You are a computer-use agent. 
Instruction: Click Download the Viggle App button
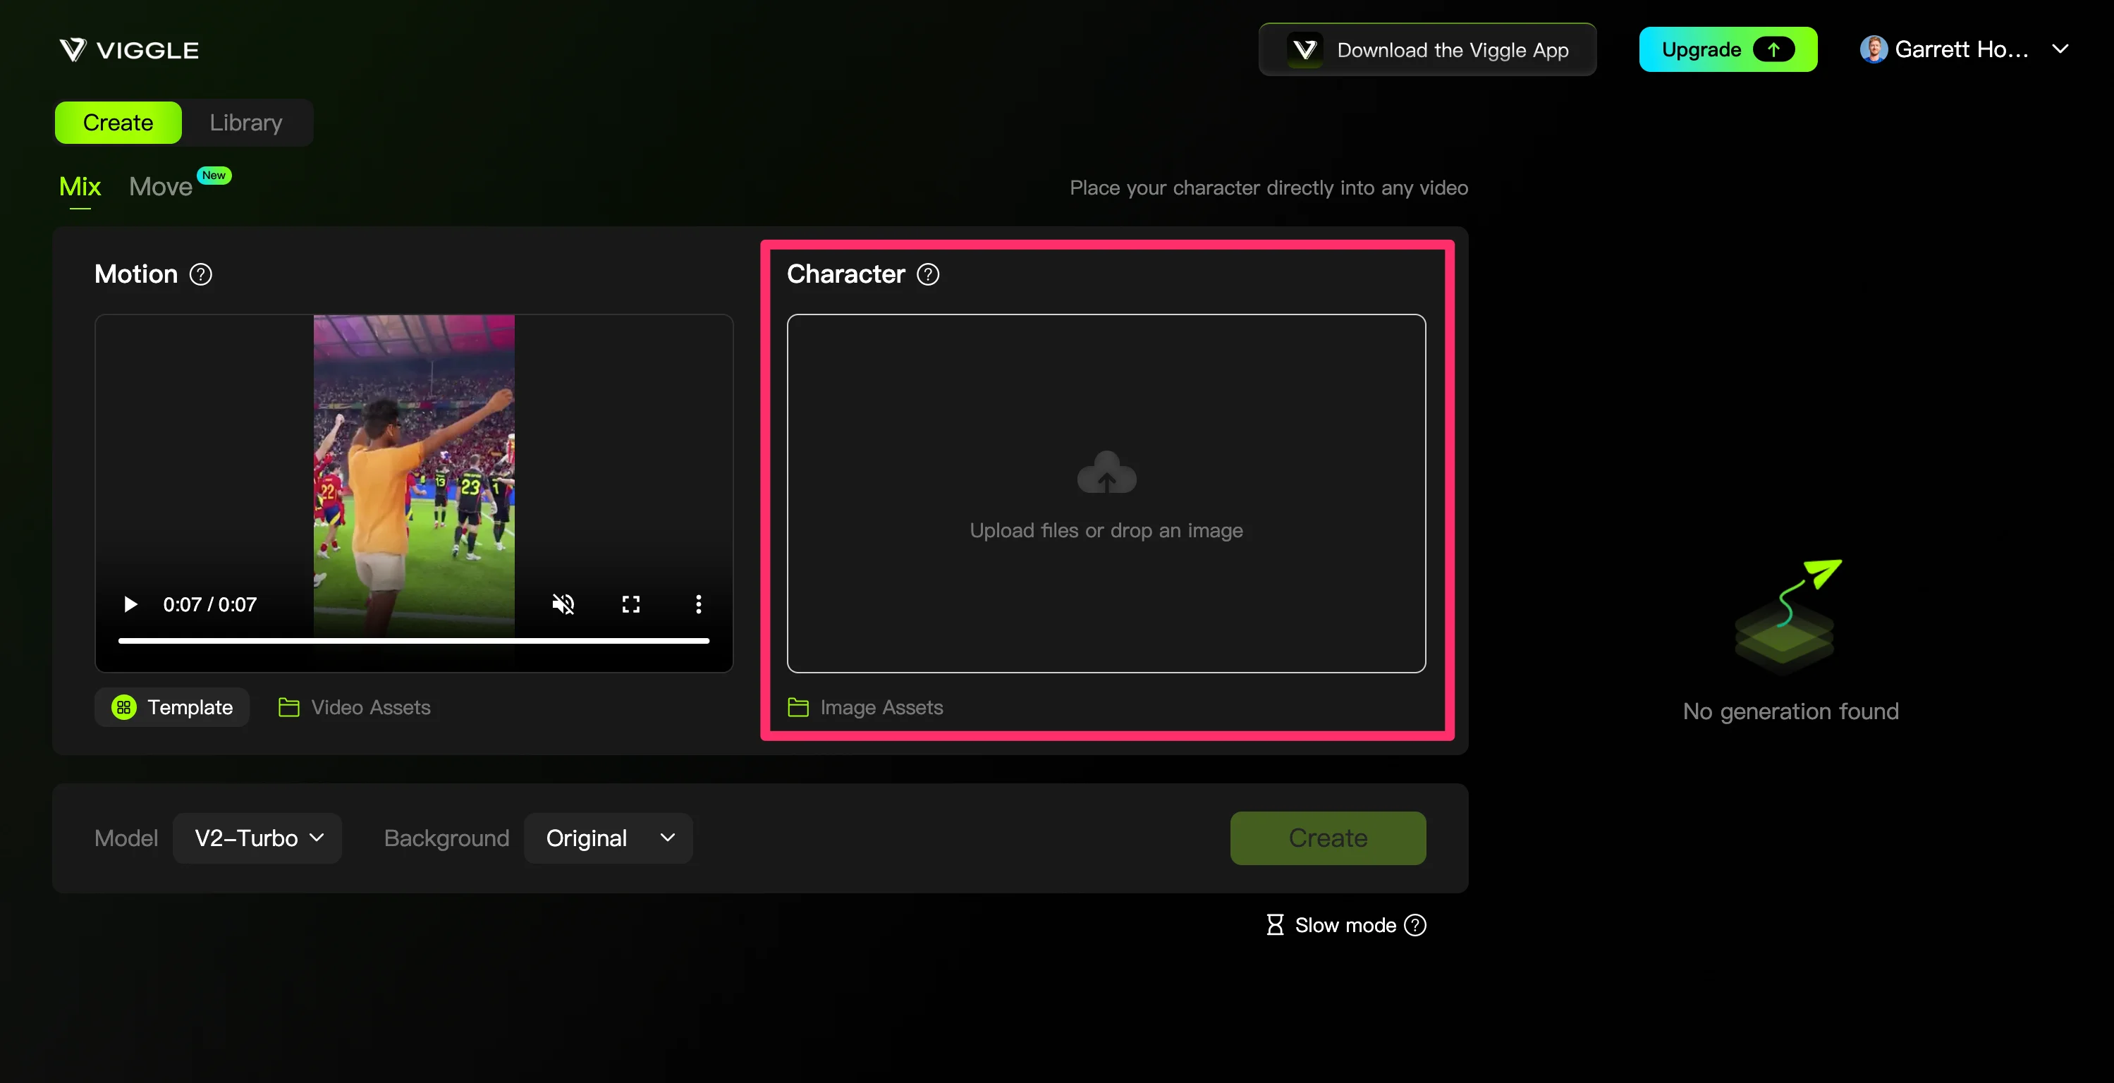pos(1427,50)
